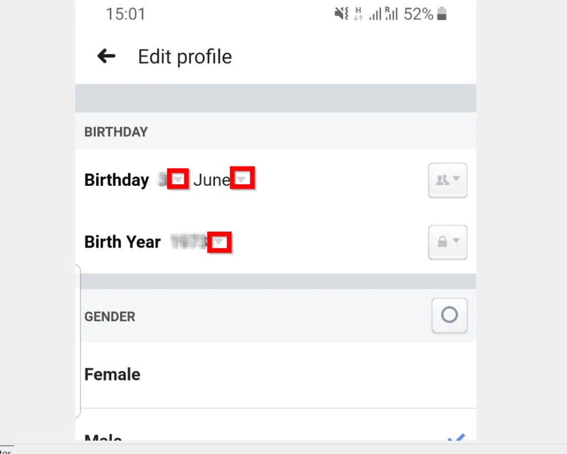
Task: Select the circular gender privacy control
Action: point(449,315)
